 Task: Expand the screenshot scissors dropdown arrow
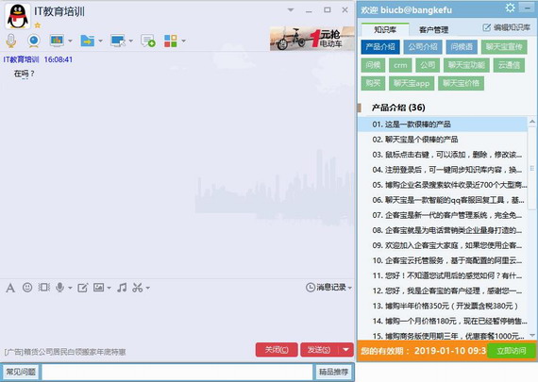[x=148, y=288]
